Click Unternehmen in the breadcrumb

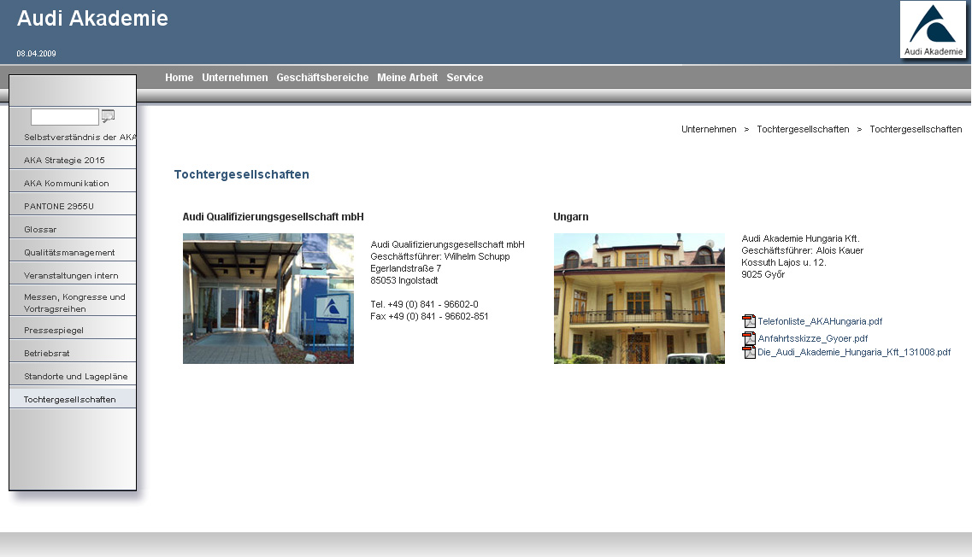(x=709, y=129)
